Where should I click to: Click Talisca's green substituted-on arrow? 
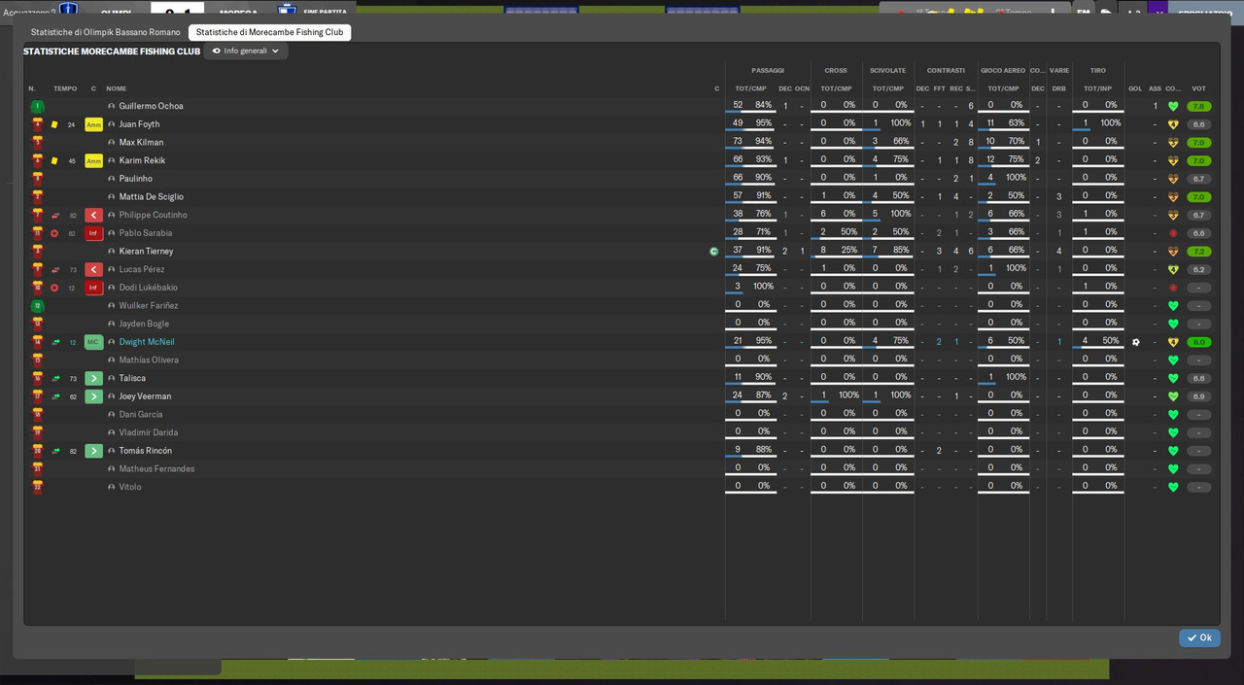tap(93, 378)
